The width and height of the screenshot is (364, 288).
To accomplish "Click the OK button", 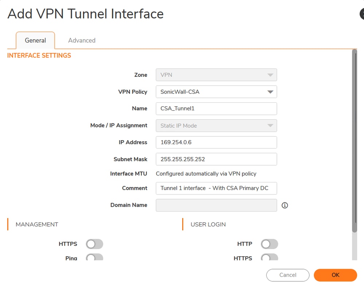I will pos(335,275).
